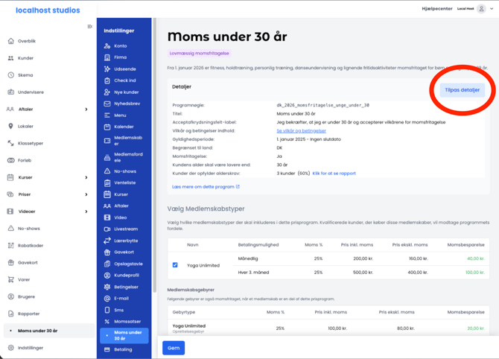Image resolution: width=499 pixels, height=359 pixels.
Task: Open the Overblik dashboard icon
Action: [x=10, y=41]
